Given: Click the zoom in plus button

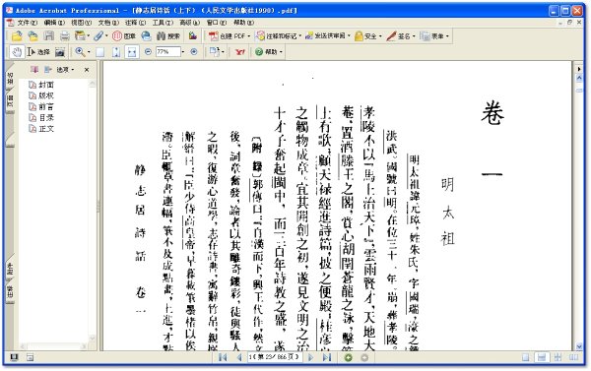Looking at the screenshot, I should [x=194, y=52].
